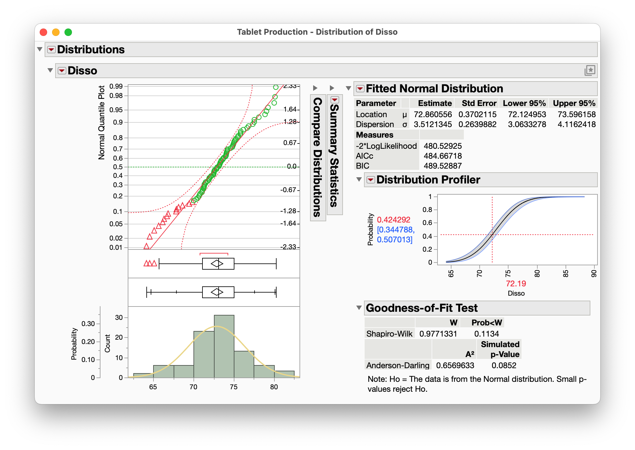Collapse the Distribution Profiler section

pos(359,179)
